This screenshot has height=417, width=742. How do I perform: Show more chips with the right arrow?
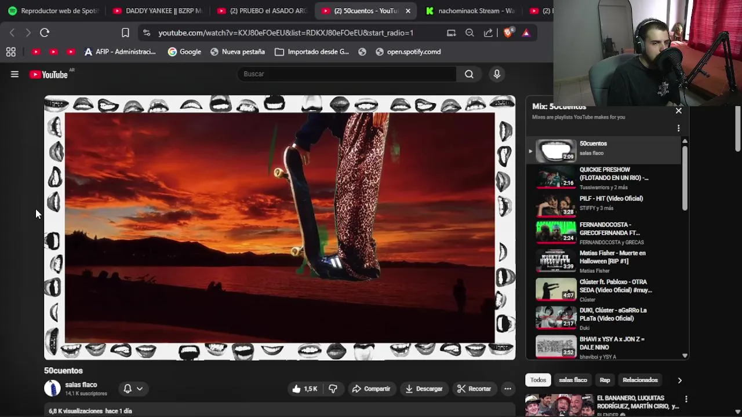tap(679, 381)
